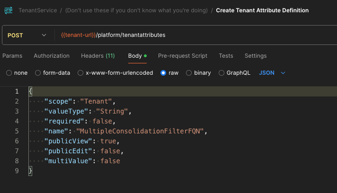This screenshot has width=337, height=193.
Task: Click the TenantService breadcrumb link
Action: point(37,10)
